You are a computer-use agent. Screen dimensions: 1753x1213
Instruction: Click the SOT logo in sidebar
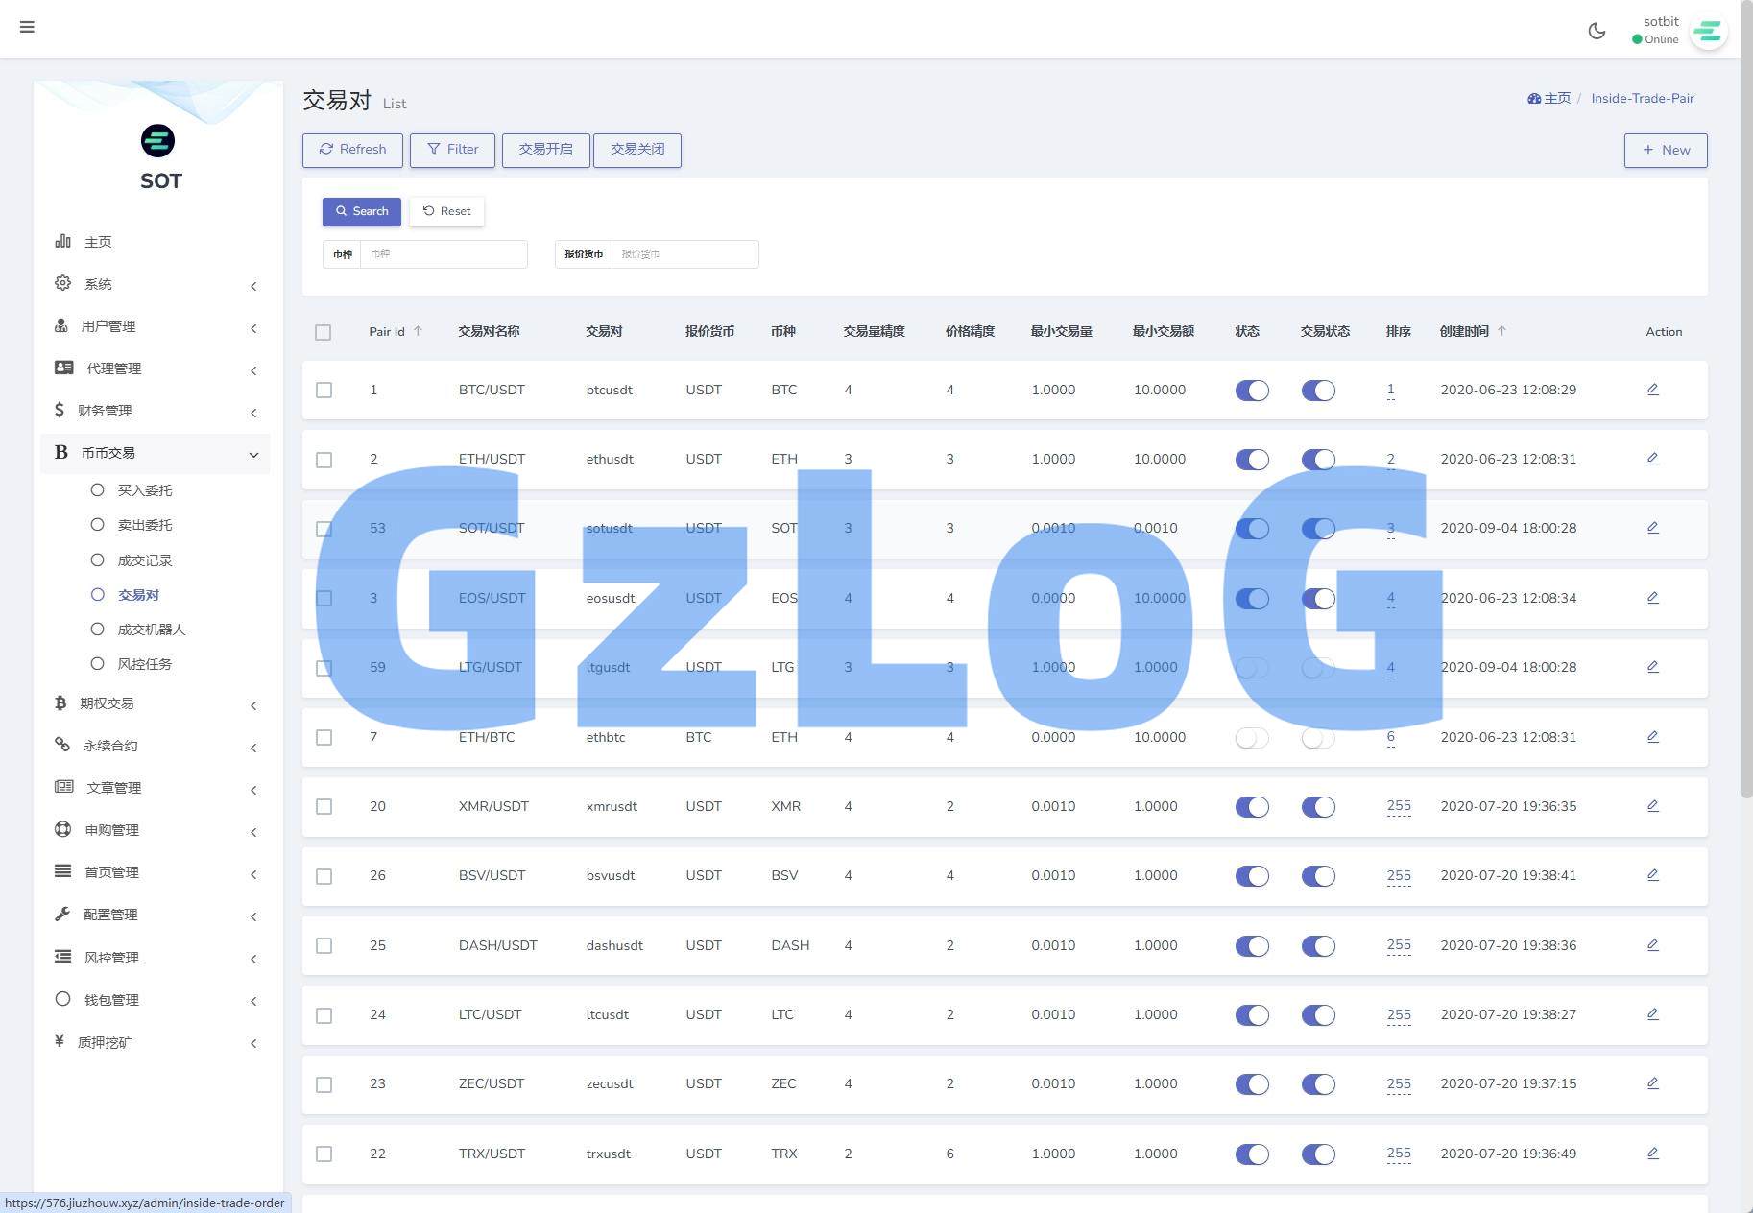(158, 141)
